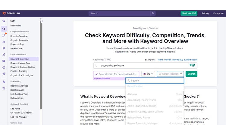Open the Select location dropdown
The height and width of the screenshot is (135, 226).
(170, 74)
